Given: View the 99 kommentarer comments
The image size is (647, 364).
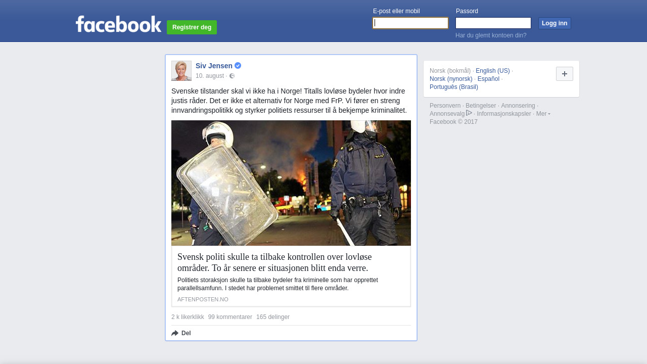Looking at the screenshot, I should [230, 317].
